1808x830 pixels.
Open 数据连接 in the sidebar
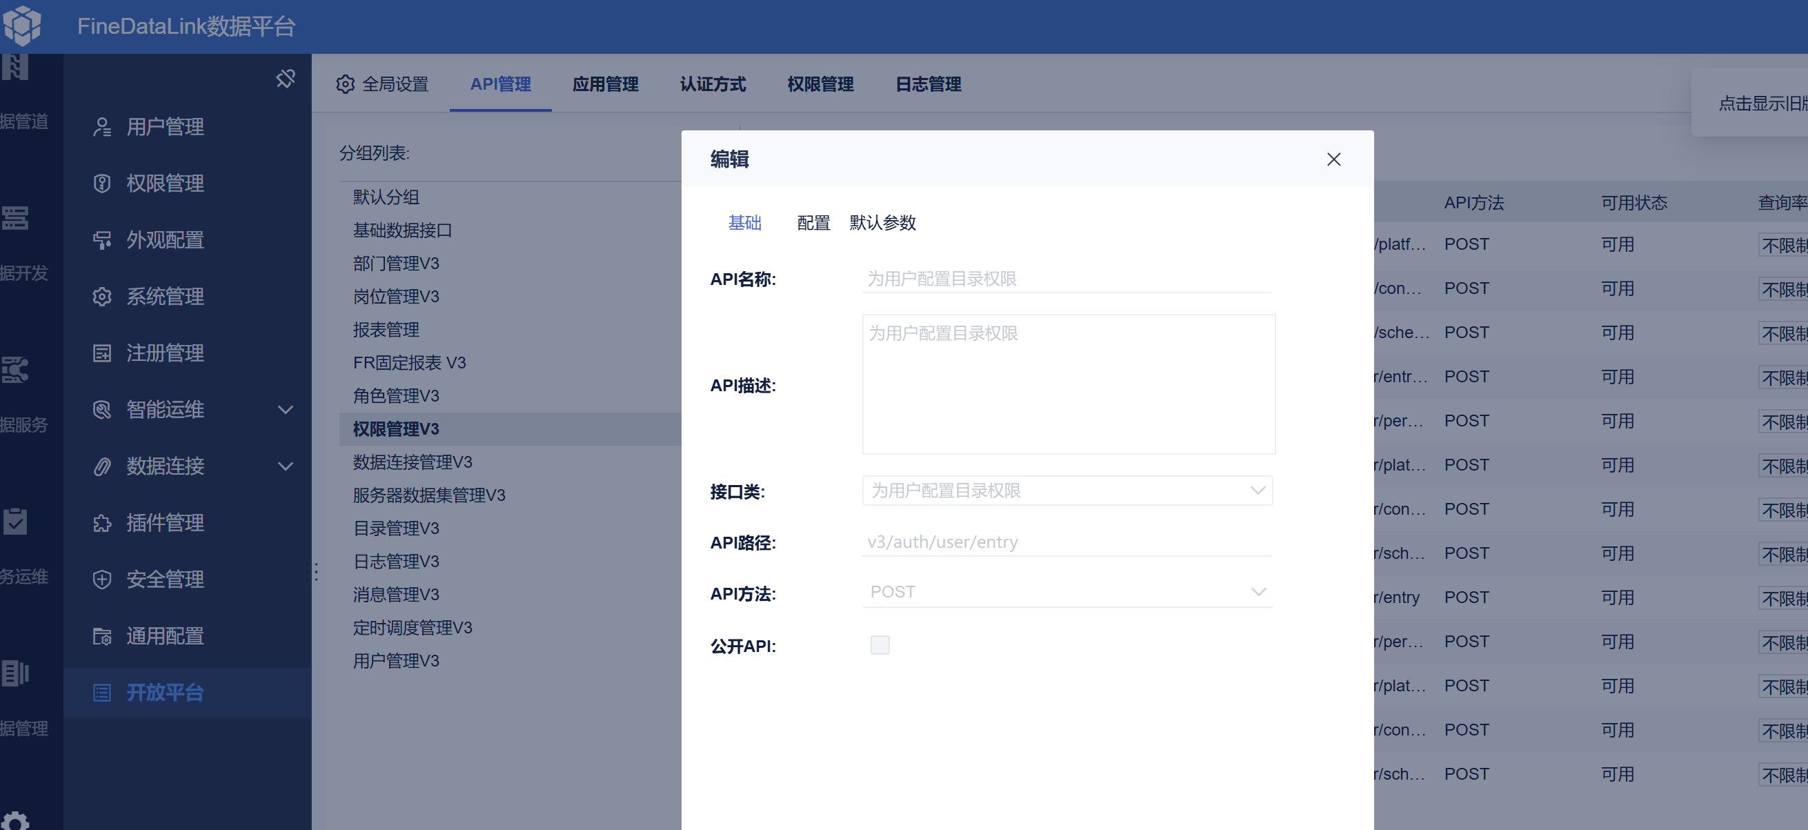[165, 466]
